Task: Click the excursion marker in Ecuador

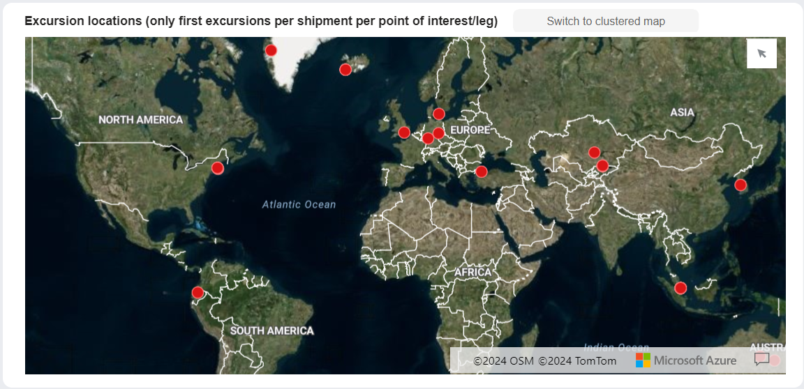Action: tap(198, 293)
